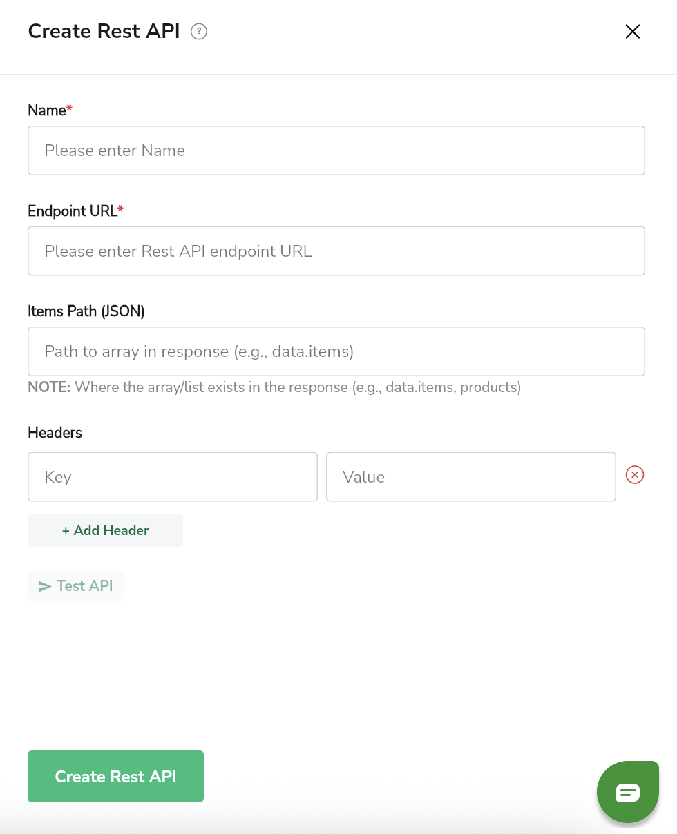677x834 pixels.
Task: Open the help icon beside the title
Action: [x=199, y=32]
